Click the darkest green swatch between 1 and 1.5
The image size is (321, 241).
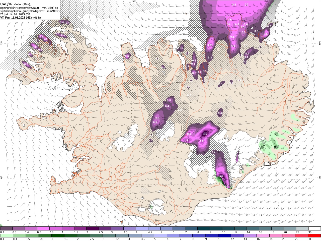[58, 235]
